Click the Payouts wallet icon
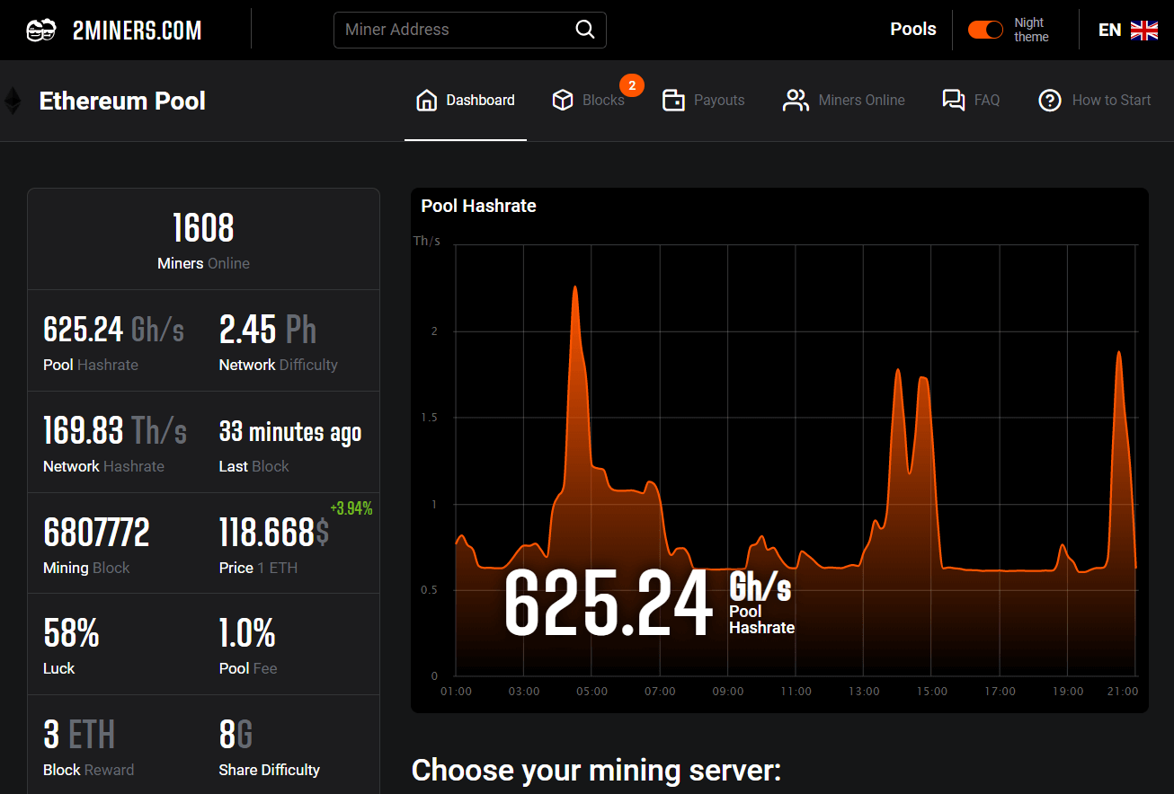This screenshot has height=794, width=1174. (673, 100)
